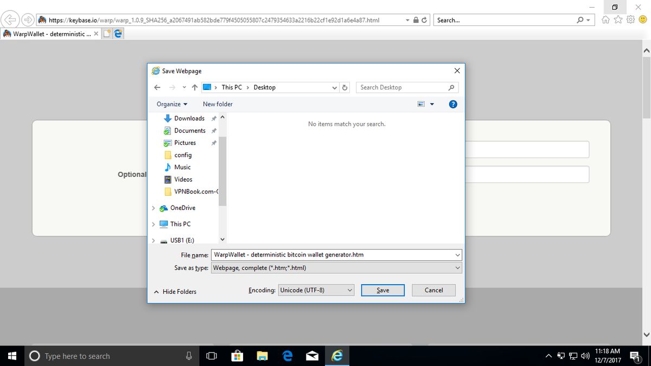Open Internet Explorer's Tools gear menu

[630, 19]
